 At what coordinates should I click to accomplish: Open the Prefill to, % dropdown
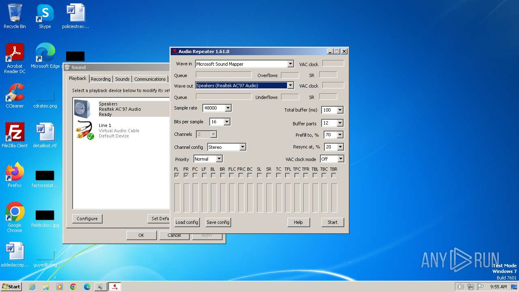340,135
